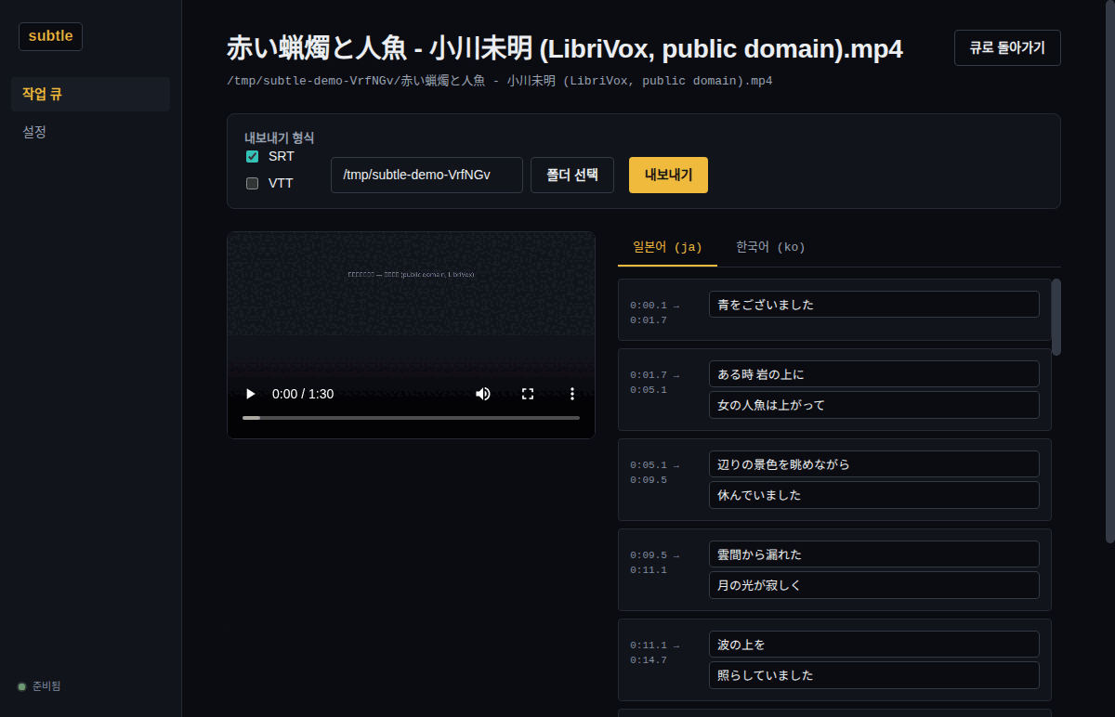Image resolution: width=1115 pixels, height=717 pixels.
Task: Enable the VTT export format checkbox
Action: click(252, 183)
